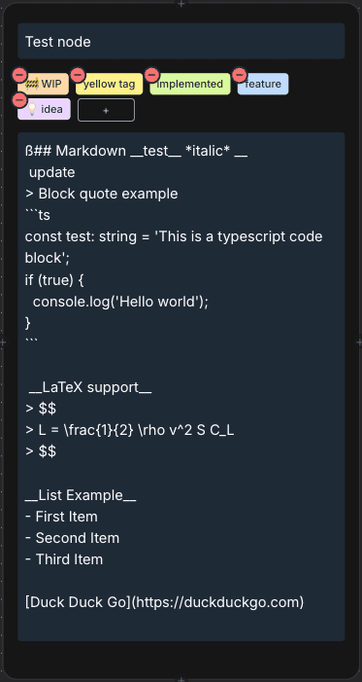362x682 pixels.
Task: Click right edge plus connection handle
Action: tap(359, 342)
